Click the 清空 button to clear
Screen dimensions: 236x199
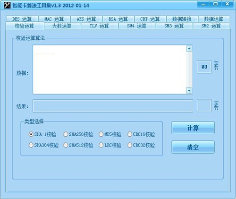(193, 147)
